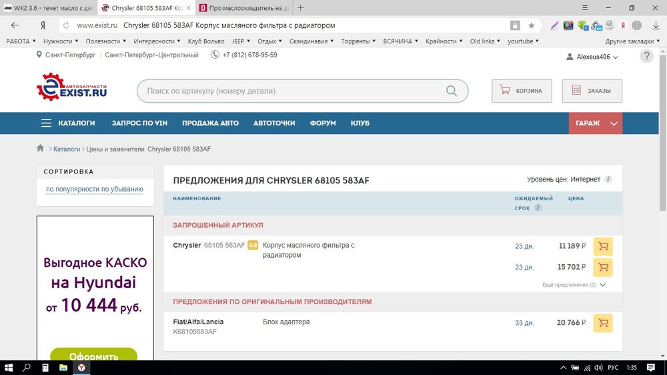Open the Windows Start menu
The image size is (667, 375).
click(9, 368)
